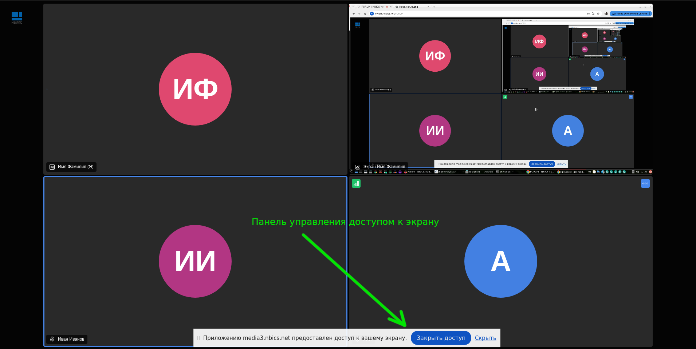
Task: Expand Chrome's tab search chevron
Action: (x=353, y=7)
